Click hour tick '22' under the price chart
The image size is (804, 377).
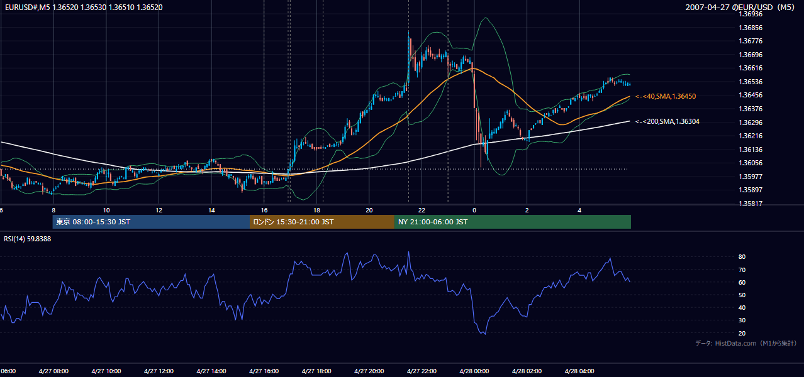click(x=422, y=210)
